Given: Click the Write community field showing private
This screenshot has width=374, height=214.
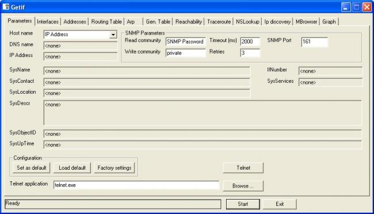Looking at the screenshot, I should (x=185, y=53).
